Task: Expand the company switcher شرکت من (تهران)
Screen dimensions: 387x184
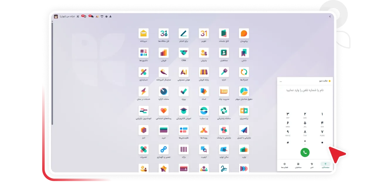Action: 67,16
